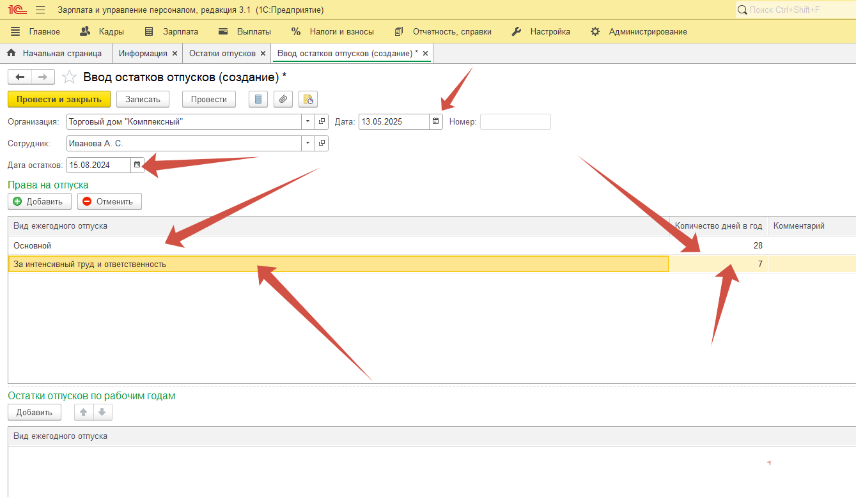Open calendar for Дата остатков field
The width and height of the screenshot is (856, 497).
(137, 165)
